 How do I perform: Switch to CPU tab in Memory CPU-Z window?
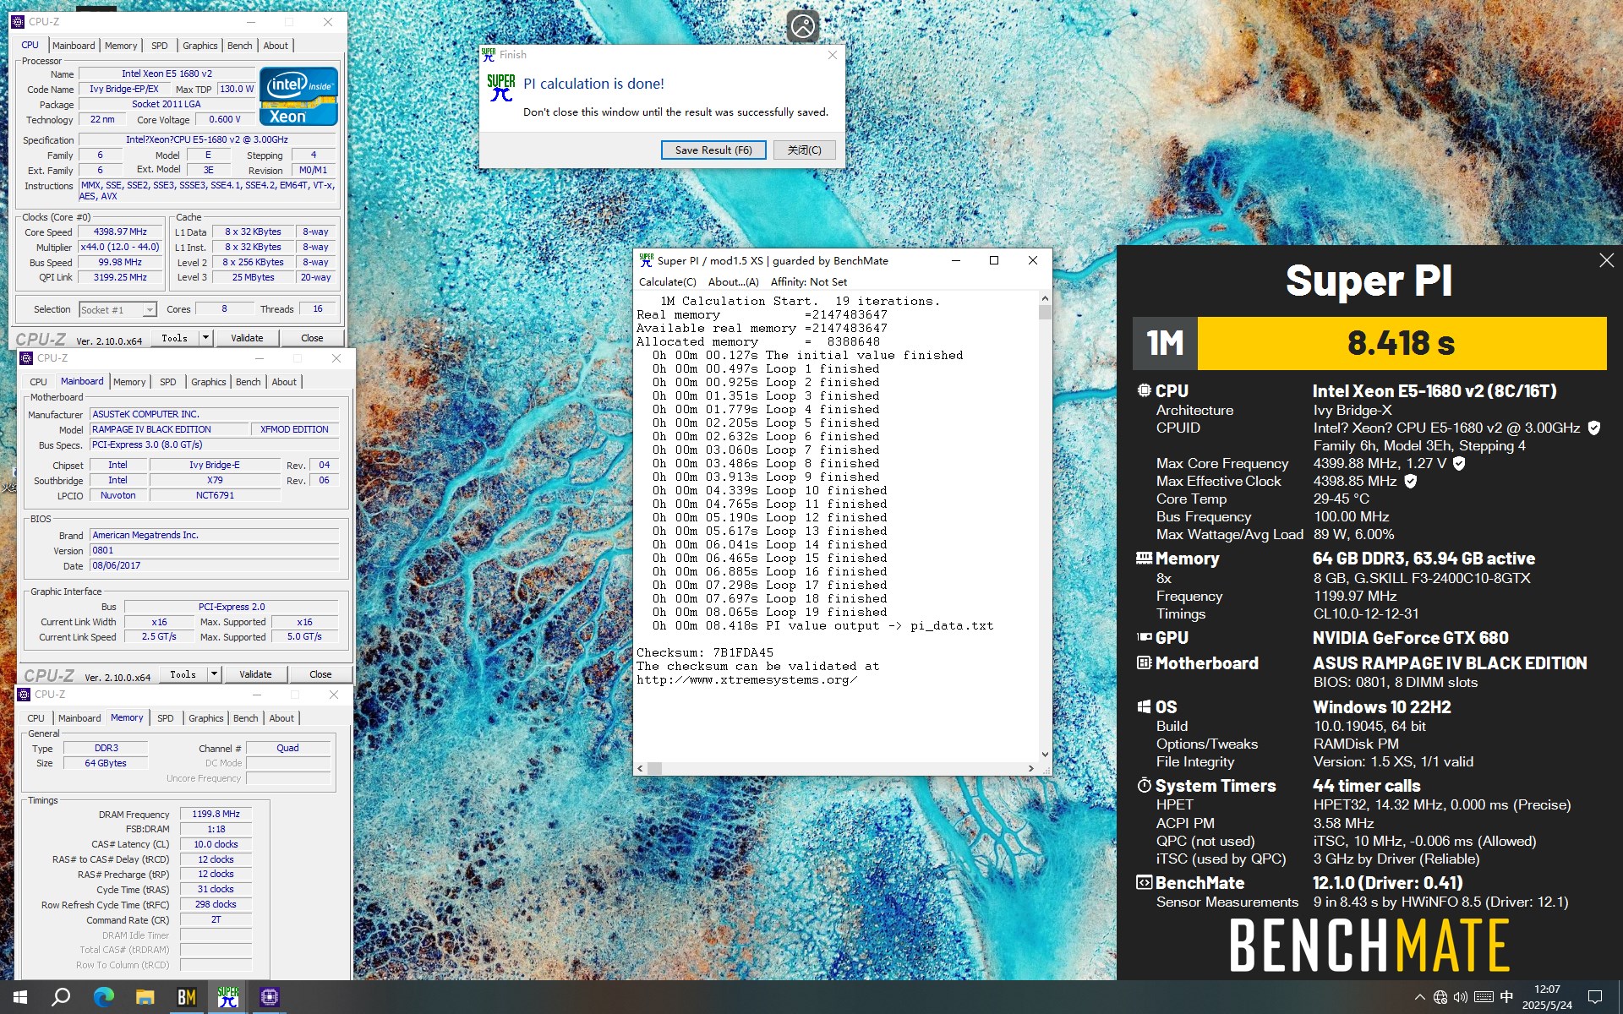click(36, 718)
